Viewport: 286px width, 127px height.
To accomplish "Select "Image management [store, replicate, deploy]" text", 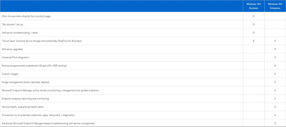I will point(25,82).
